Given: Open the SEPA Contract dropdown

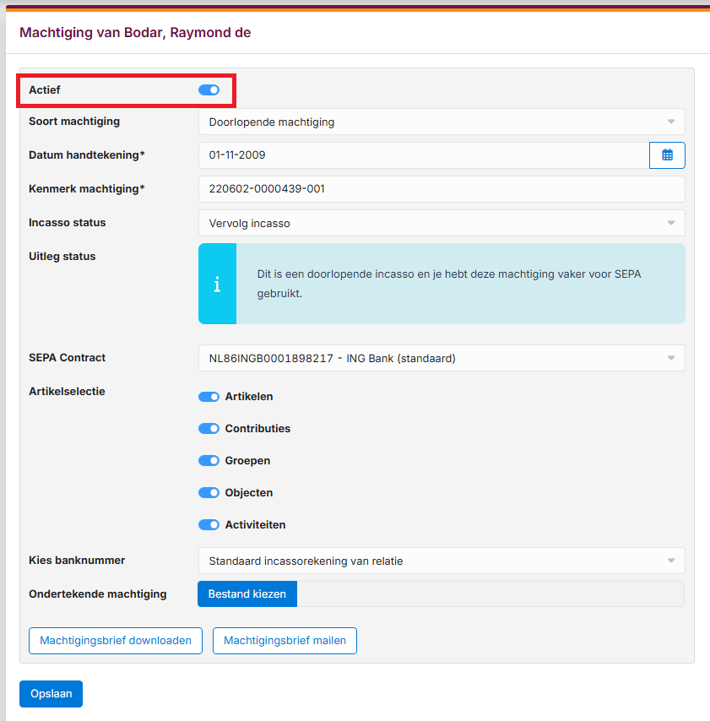Looking at the screenshot, I should pos(441,358).
